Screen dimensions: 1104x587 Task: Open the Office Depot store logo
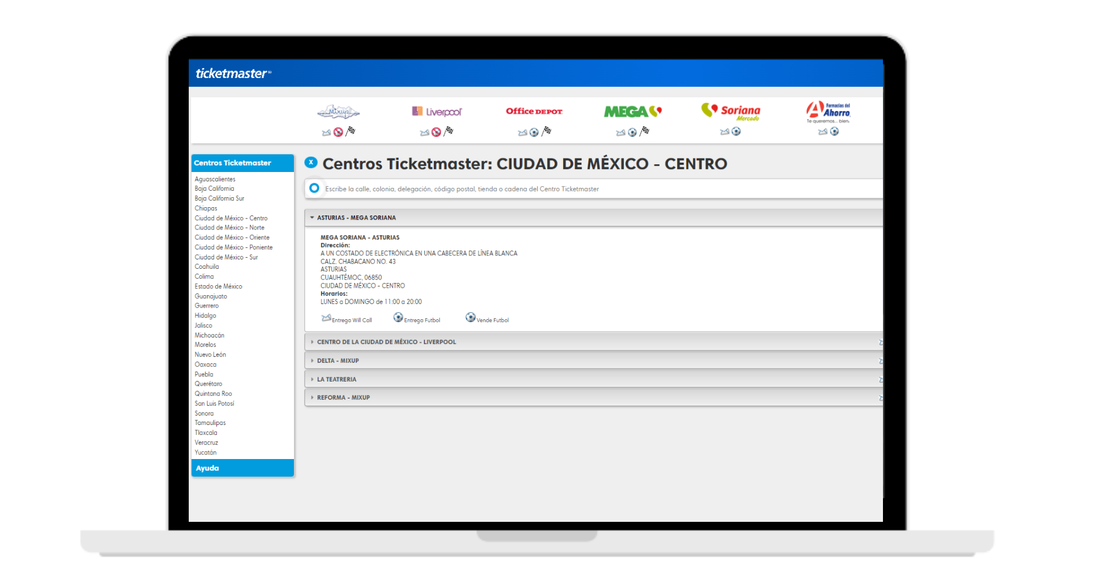[x=534, y=111]
